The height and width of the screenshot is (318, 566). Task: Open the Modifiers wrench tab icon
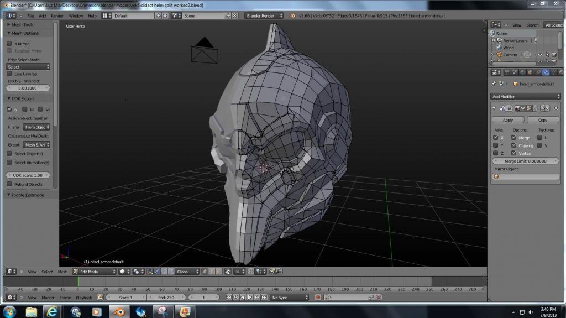click(x=546, y=72)
